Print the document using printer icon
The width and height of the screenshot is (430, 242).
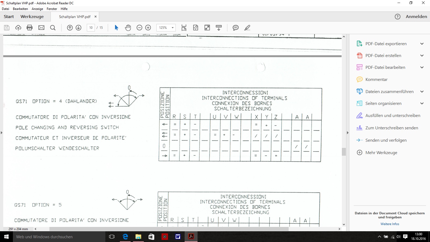(x=30, y=27)
